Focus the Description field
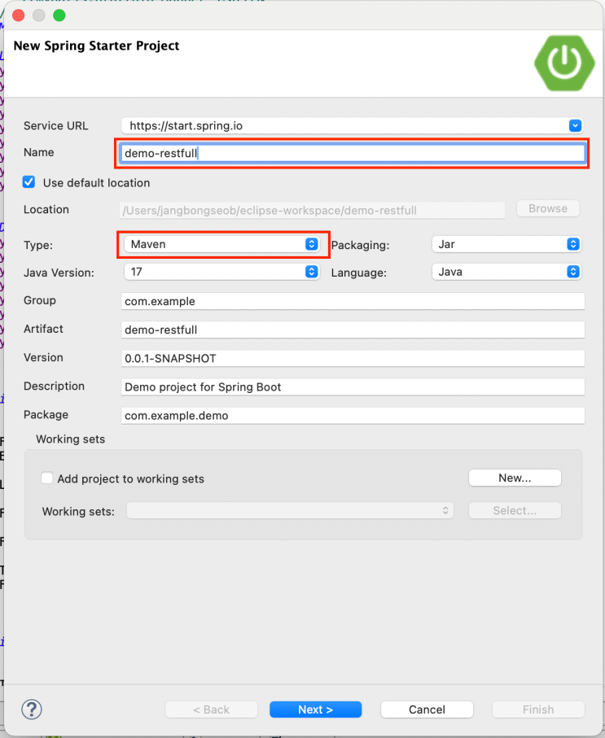 tap(353, 387)
